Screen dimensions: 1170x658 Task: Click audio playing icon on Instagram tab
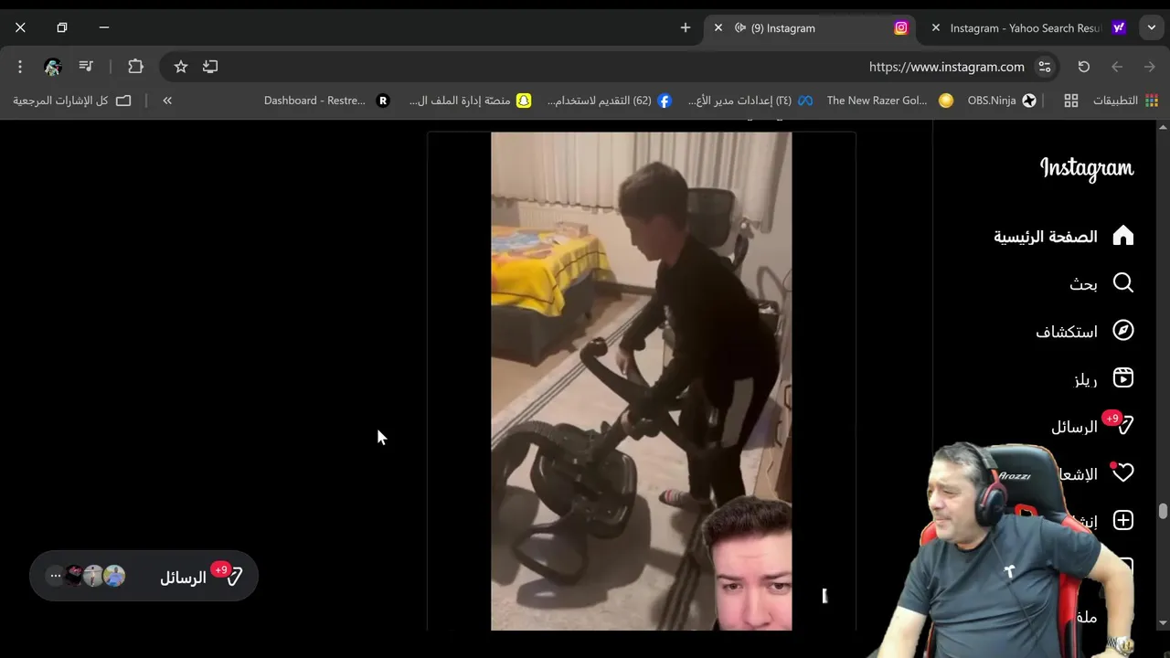(740, 28)
